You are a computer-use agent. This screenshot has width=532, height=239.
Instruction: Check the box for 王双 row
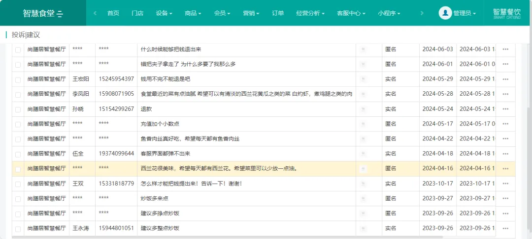pos(18,184)
